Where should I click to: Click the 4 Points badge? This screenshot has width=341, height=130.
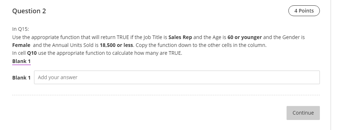[x=304, y=11]
